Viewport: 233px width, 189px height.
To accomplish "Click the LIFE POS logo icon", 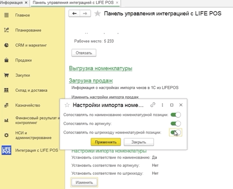I will pos(6,150).
